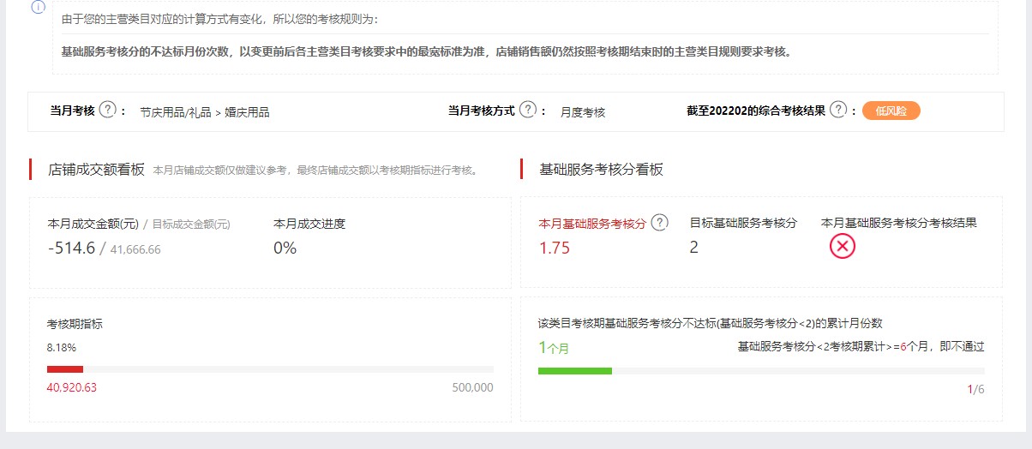
Task: Click the red X failed result icon
Action: (x=843, y=247)
